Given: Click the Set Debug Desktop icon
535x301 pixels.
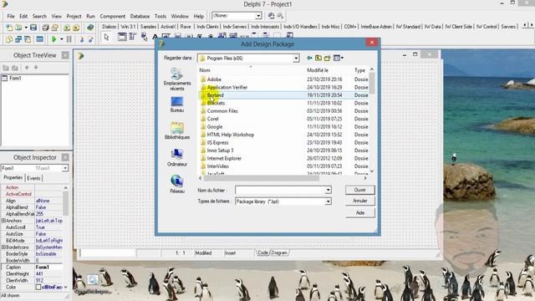Looking at the screenshot, I should point(280,16).
